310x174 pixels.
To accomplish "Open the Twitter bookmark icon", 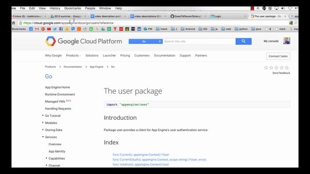I will click(x=55, y=29).
